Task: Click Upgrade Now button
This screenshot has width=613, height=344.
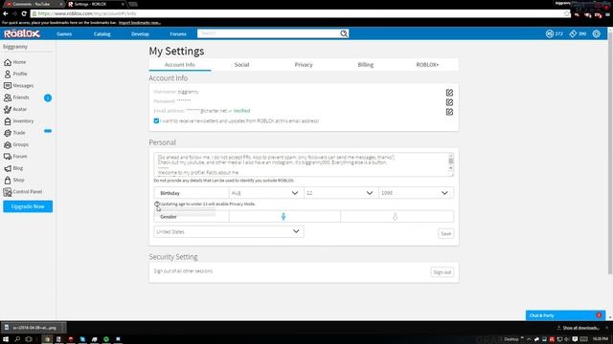Action: point(28,206)
